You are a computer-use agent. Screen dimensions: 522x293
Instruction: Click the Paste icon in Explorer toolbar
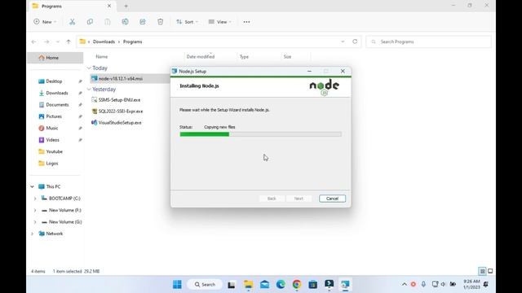click(x=108, y=22)
